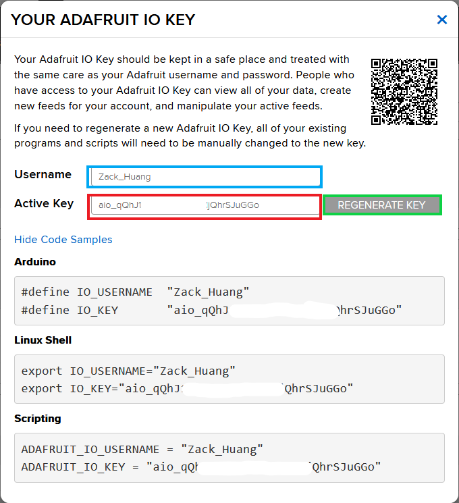Click the Scripting section heading
The image size is (459, 503).
pos(38,419)
